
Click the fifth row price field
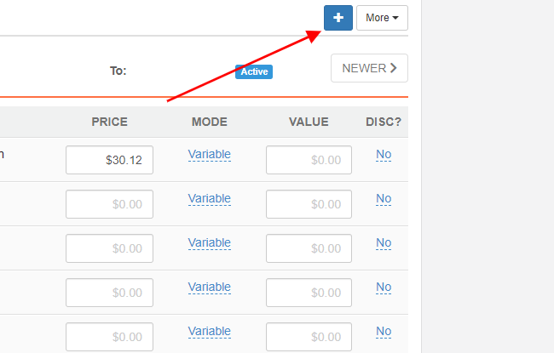point(110,337)
